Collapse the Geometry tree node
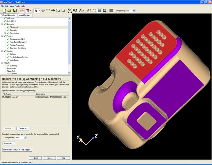The image size is (212, 165). 2,24
